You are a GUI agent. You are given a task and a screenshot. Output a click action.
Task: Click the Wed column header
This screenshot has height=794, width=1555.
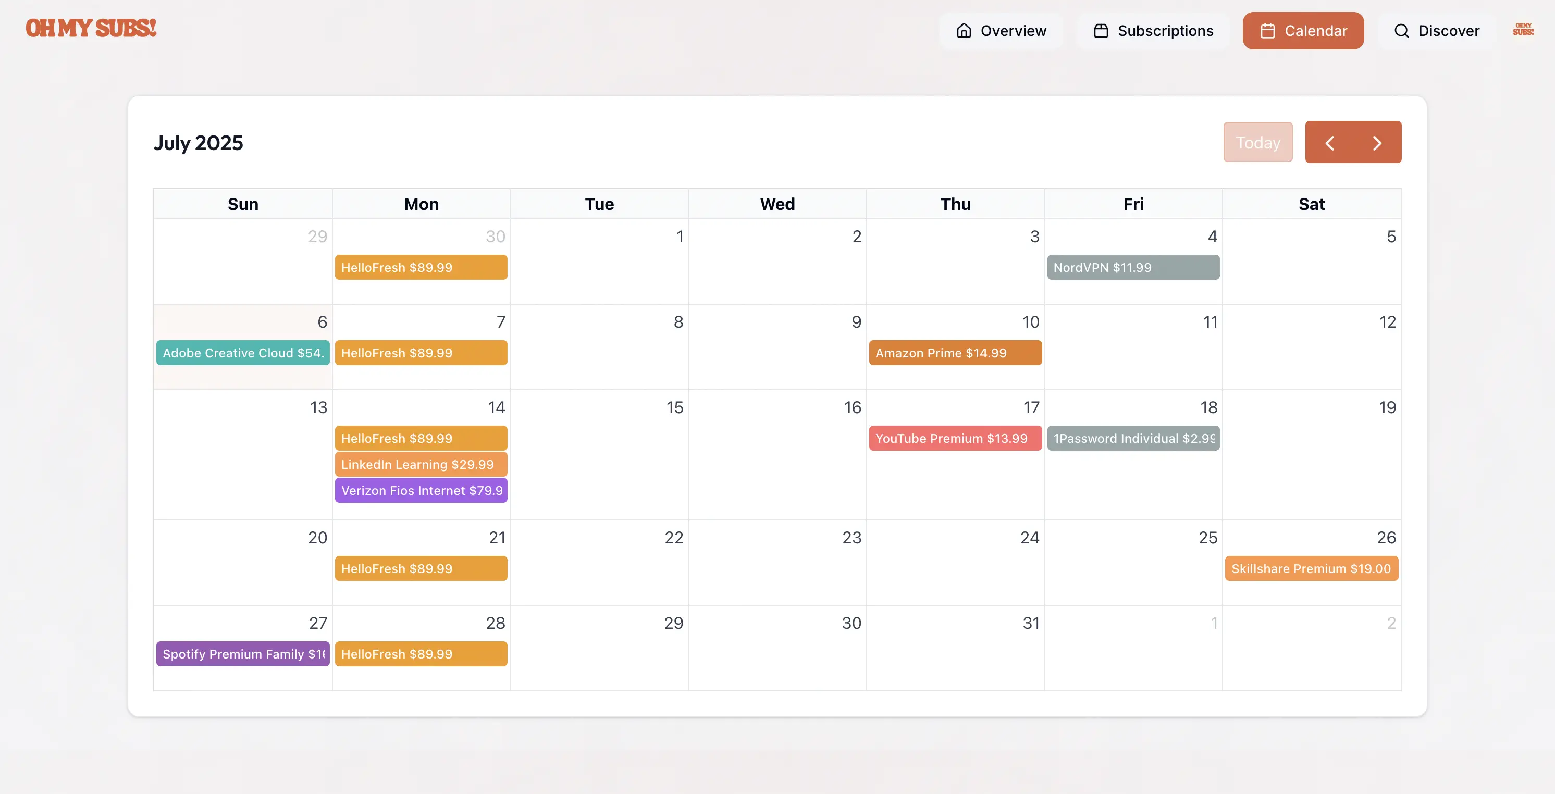777,204
